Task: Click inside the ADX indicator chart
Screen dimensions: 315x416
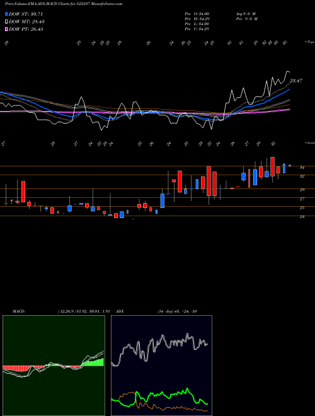Action: (161, 366)
